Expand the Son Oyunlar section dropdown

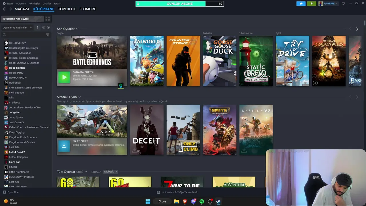77,29
